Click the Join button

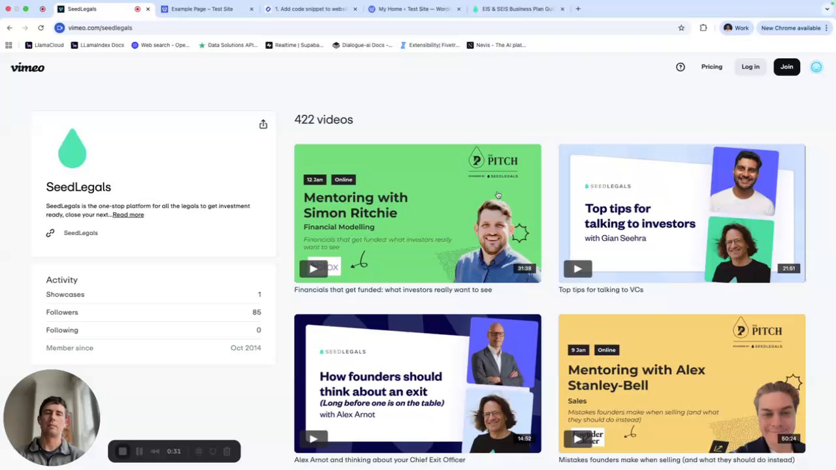(786, 67)
